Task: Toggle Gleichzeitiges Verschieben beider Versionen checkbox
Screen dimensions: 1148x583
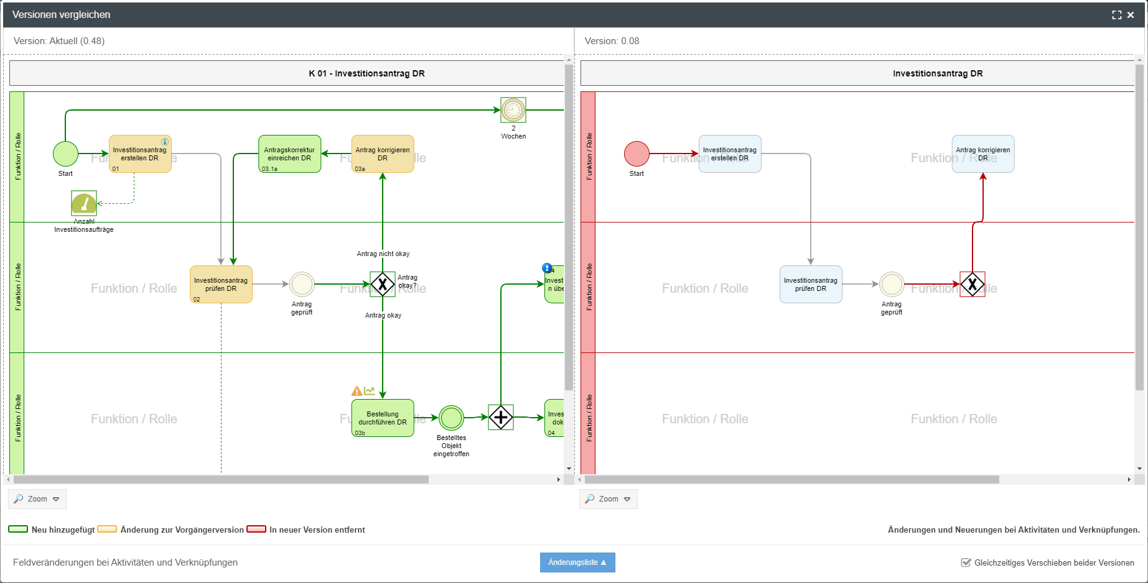Action: [966, 562]
